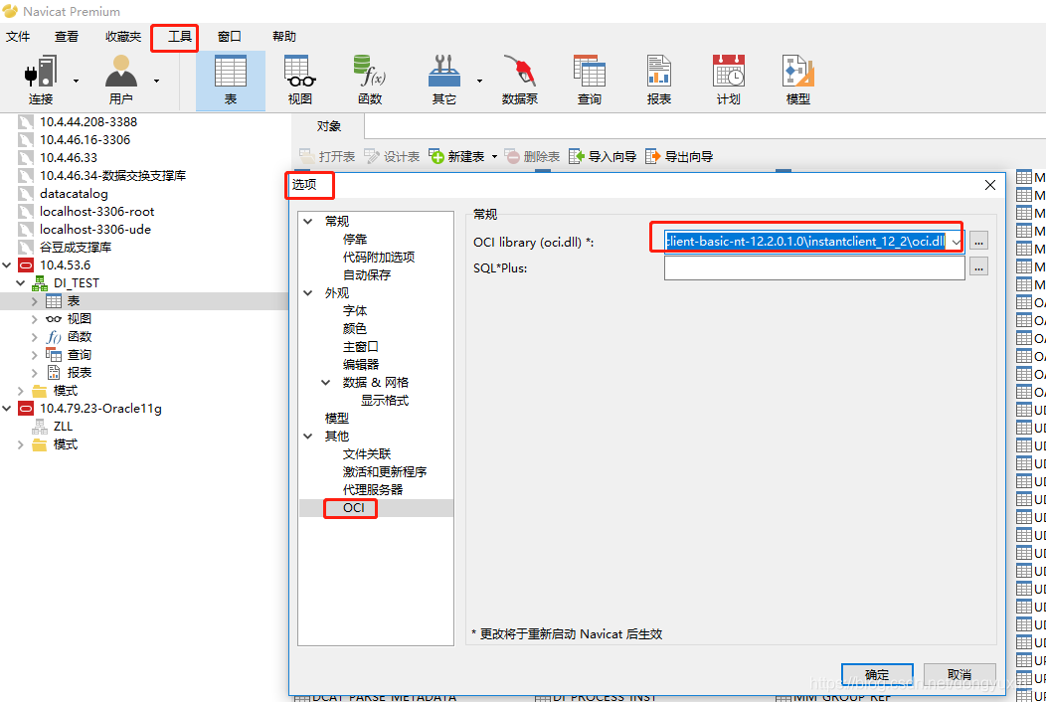Open the 工具 menu

tap(179, 37)
